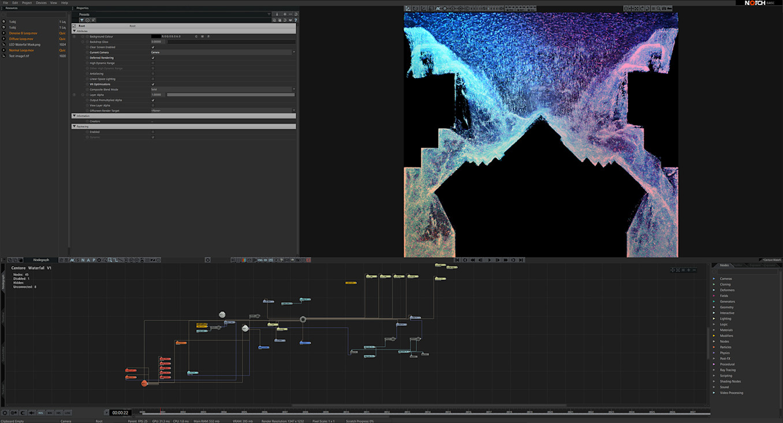Click the 00:00:22 timecode field

[121, 413]
